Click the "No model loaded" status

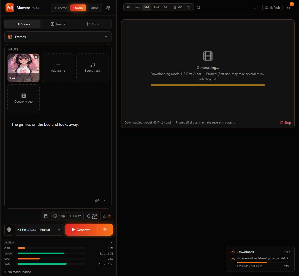(19, 272)
